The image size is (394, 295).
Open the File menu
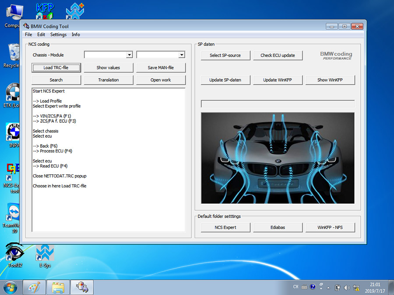[x=28, y=35]
